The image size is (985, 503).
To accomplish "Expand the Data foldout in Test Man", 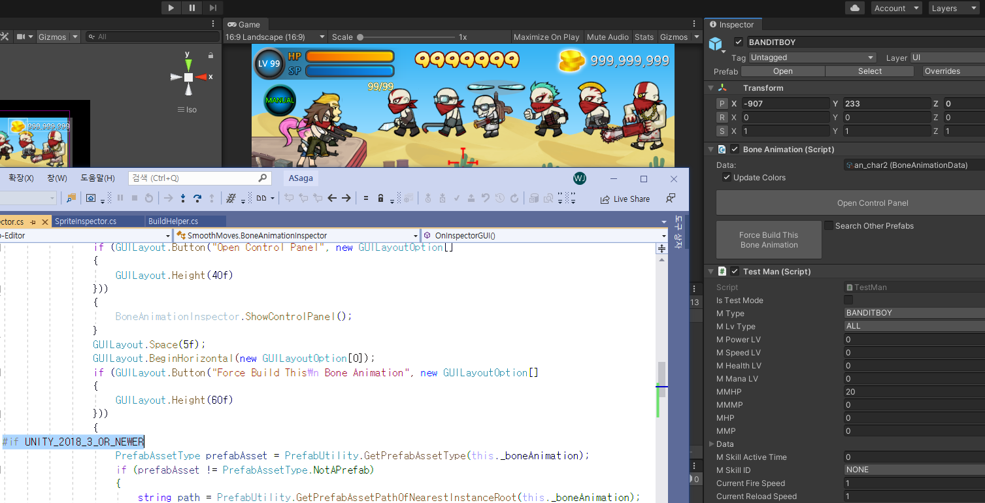I will [x=712, y=444].
